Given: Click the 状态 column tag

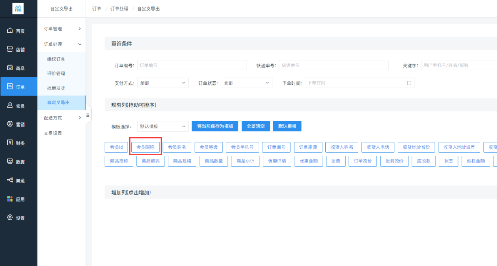Looking at the screenshot, I should 449,161.
